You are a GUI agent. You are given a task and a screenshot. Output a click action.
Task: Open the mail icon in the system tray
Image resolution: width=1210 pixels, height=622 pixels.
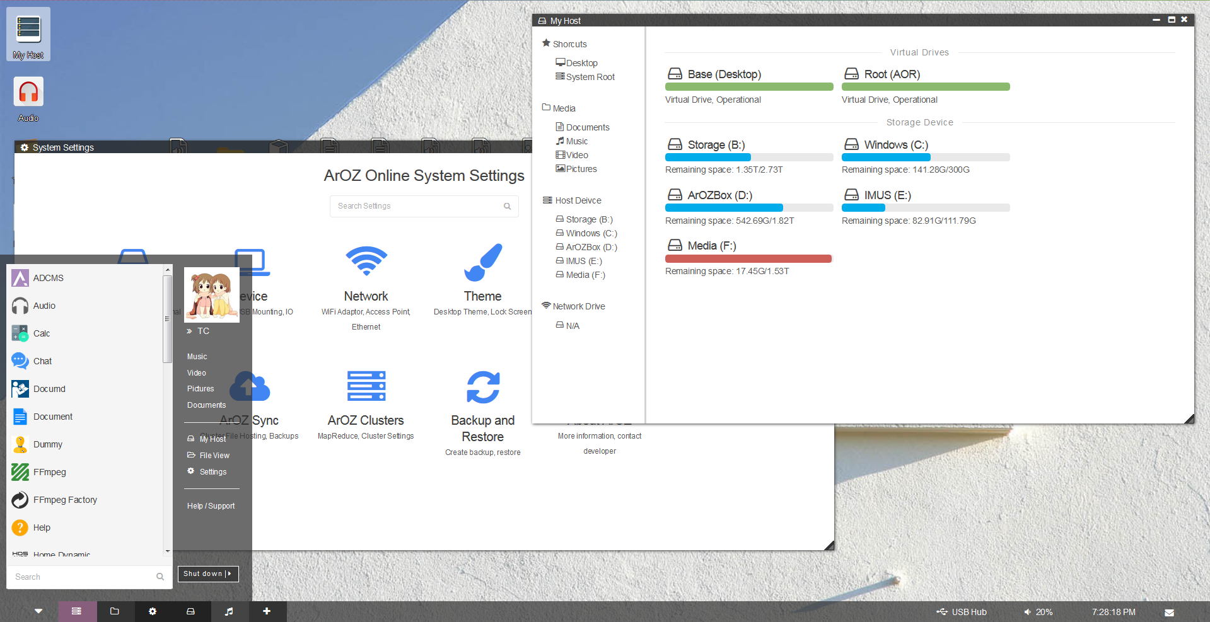1169,613
